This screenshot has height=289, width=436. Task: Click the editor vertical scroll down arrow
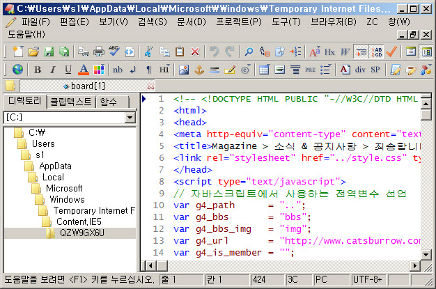[426, 254]
